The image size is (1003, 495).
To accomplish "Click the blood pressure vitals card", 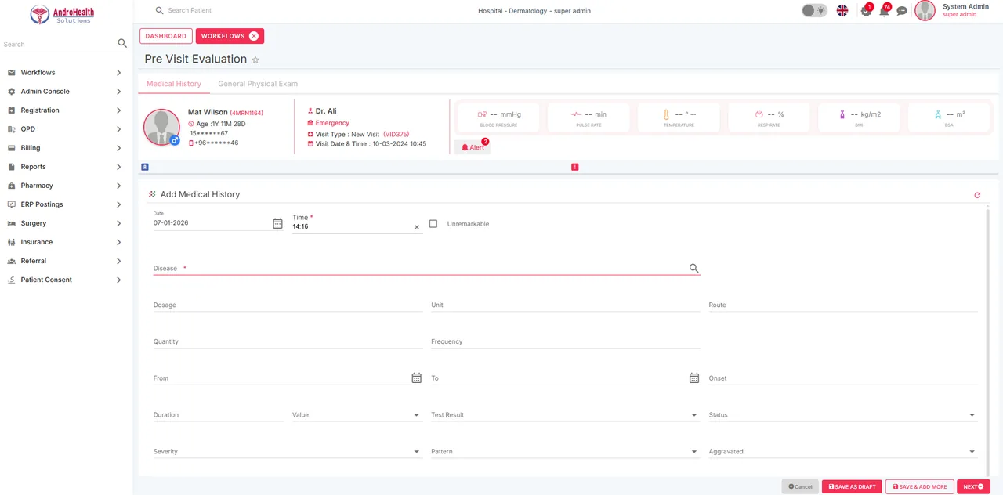I will point(498,117).
